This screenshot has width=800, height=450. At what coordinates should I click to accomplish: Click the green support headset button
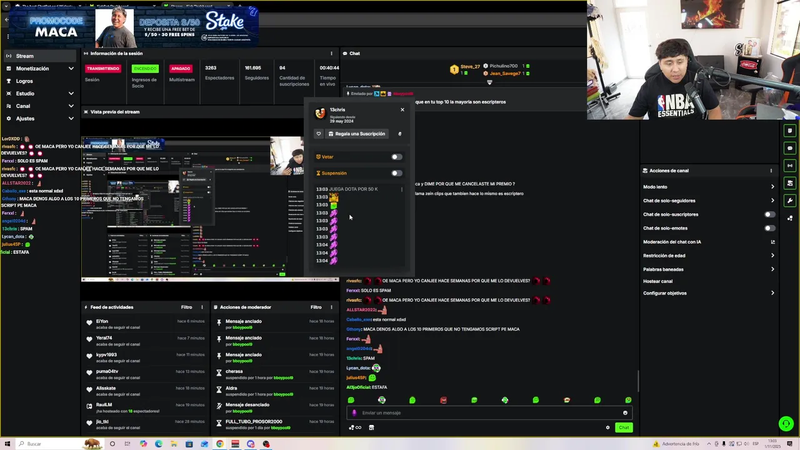coord(786,424)
